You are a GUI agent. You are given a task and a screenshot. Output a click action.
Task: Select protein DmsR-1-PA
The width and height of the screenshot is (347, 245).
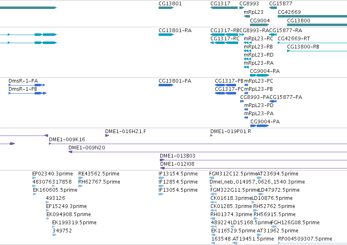click(x=27, y=85)
